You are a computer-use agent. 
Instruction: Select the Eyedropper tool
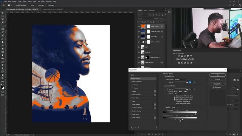point(3,32)
